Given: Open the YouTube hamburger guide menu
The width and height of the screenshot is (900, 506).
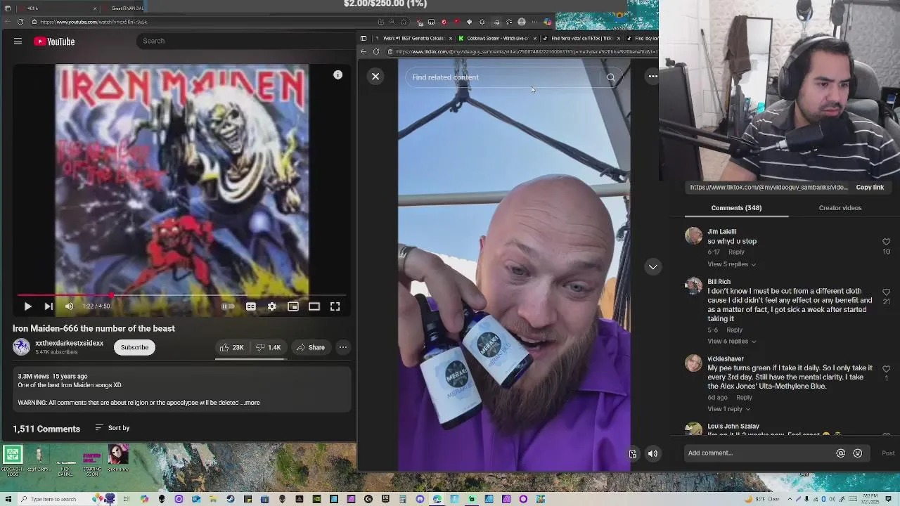Looking at the screenshot, I should click(18, 41).
